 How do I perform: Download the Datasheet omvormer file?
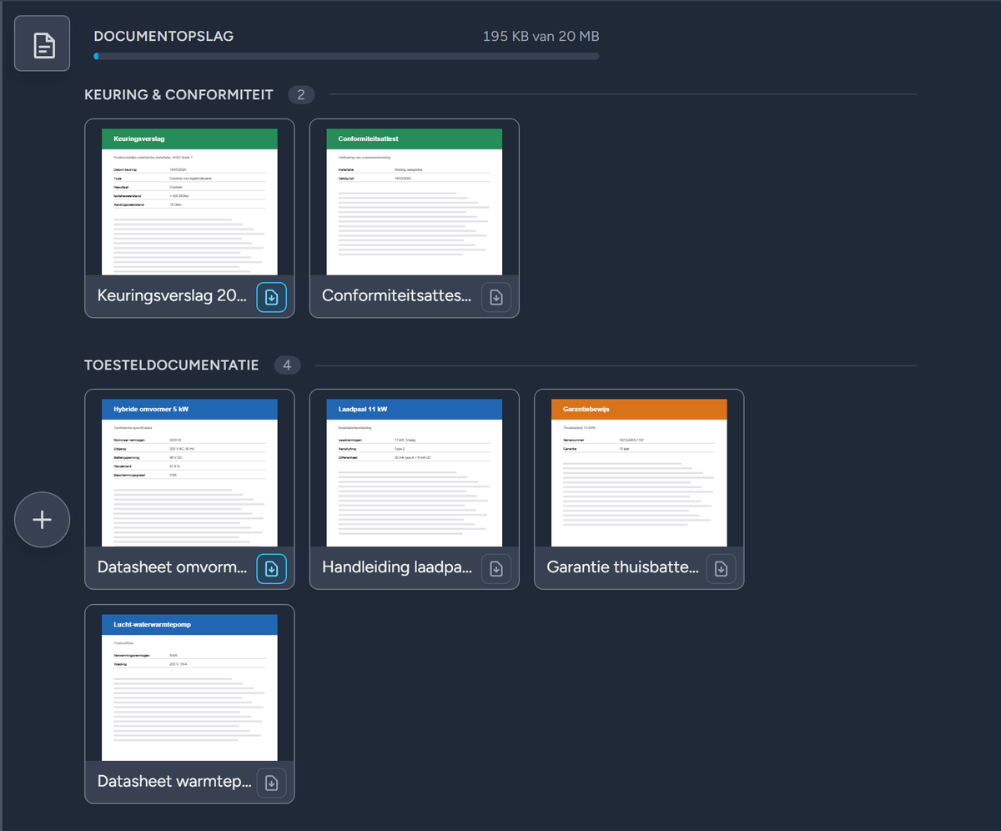271,568
